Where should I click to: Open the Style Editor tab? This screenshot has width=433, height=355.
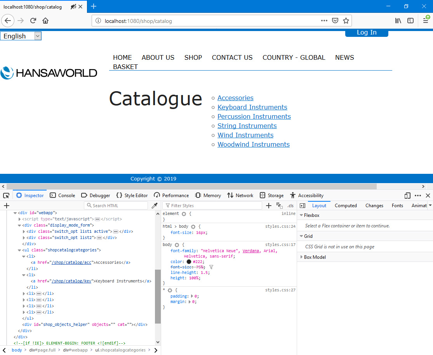(x=132, y=196)
